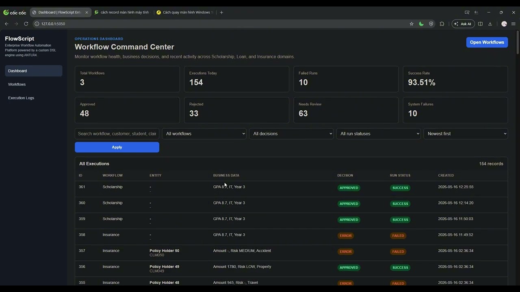Click the browser forward arrow
This screenshot has height=292, width=520.
click(16, 24)
